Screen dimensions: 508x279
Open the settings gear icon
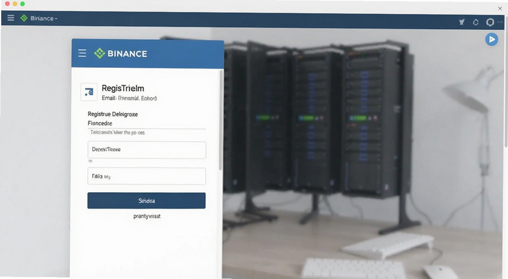coord(490,22)
